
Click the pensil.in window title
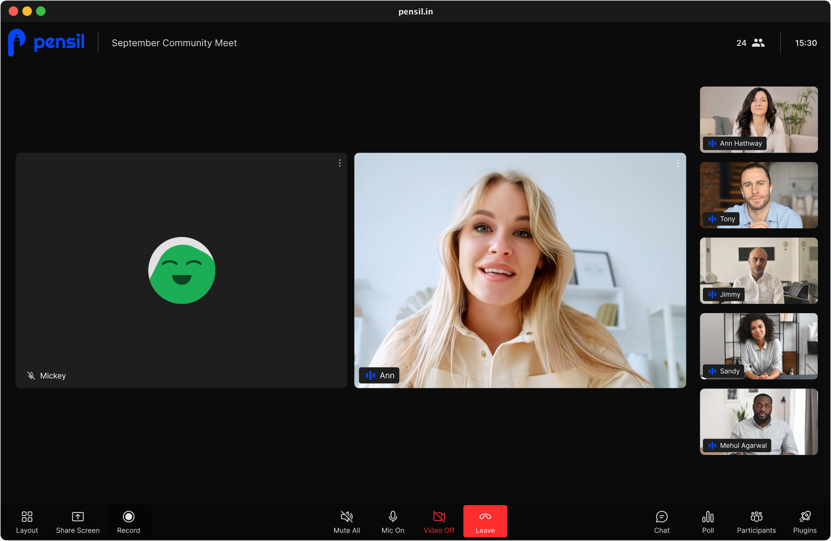click(415, 11)
